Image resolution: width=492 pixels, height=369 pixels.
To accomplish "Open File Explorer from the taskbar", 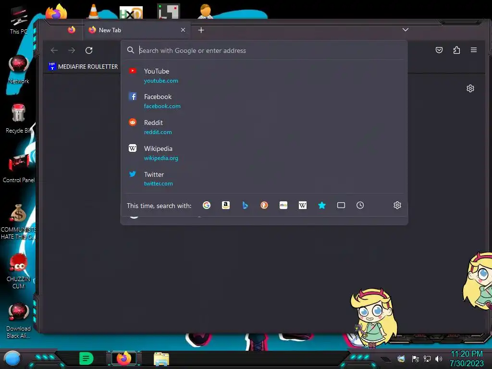I will (161, 359).
